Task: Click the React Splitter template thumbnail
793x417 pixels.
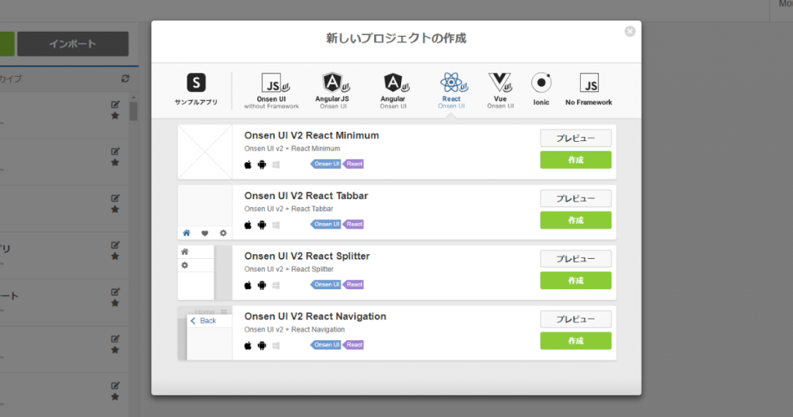Action: coord(204,272)
